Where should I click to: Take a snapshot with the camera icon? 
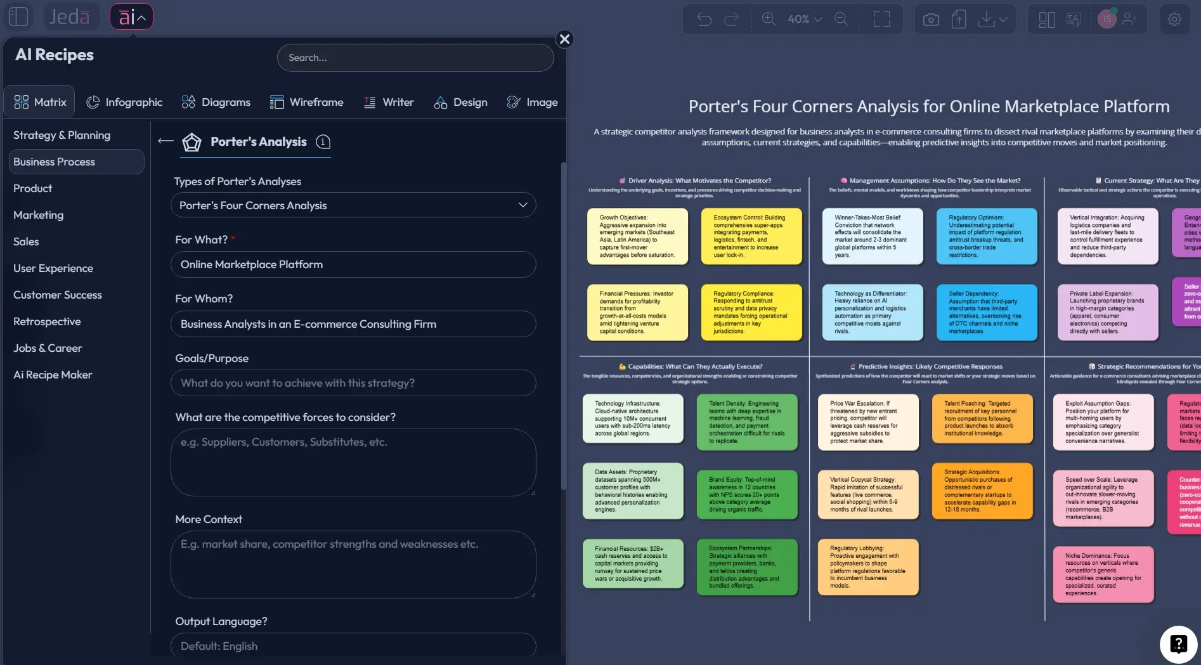(x=930, y=19)
